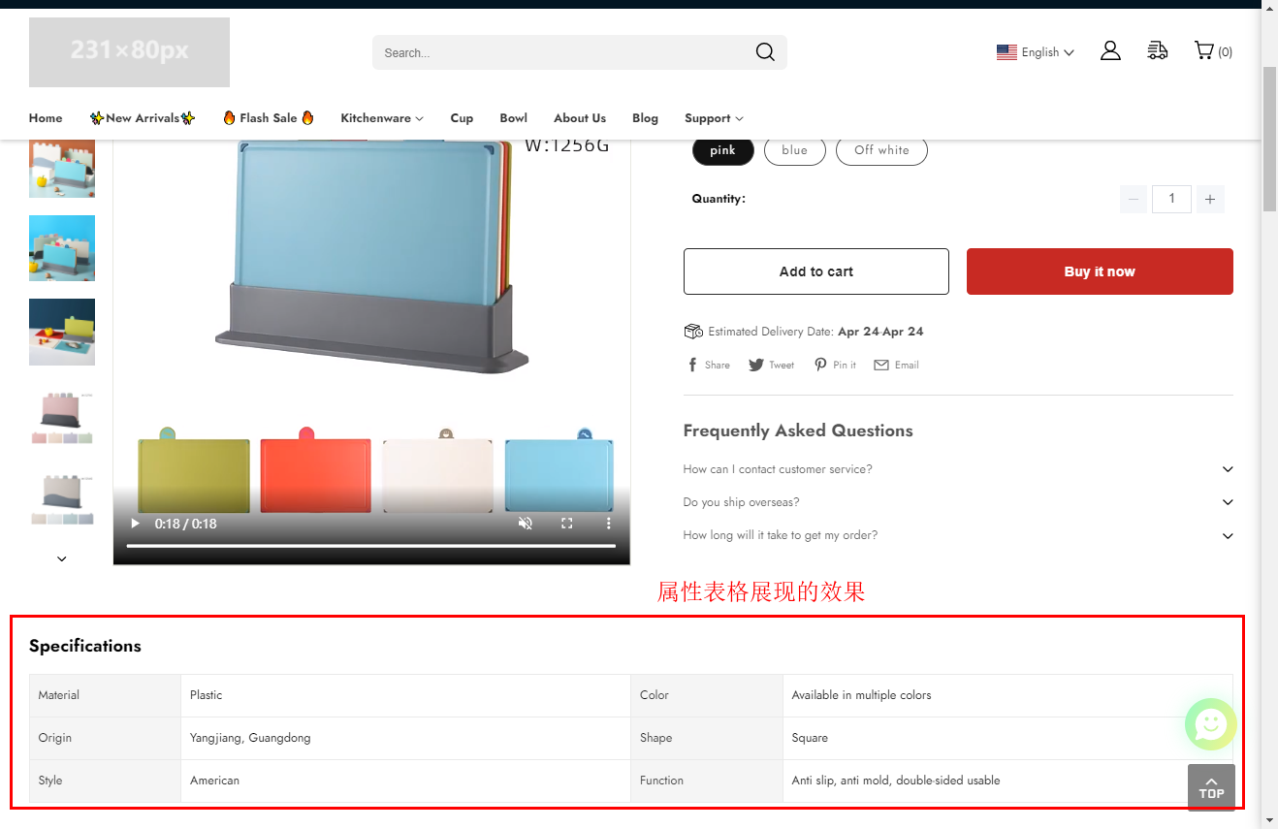
Task: Click 'Available in multiple colors' cell
Action: pos(1007,695)
